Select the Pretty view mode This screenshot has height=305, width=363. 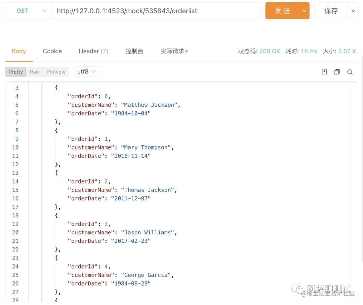point(16,72)
